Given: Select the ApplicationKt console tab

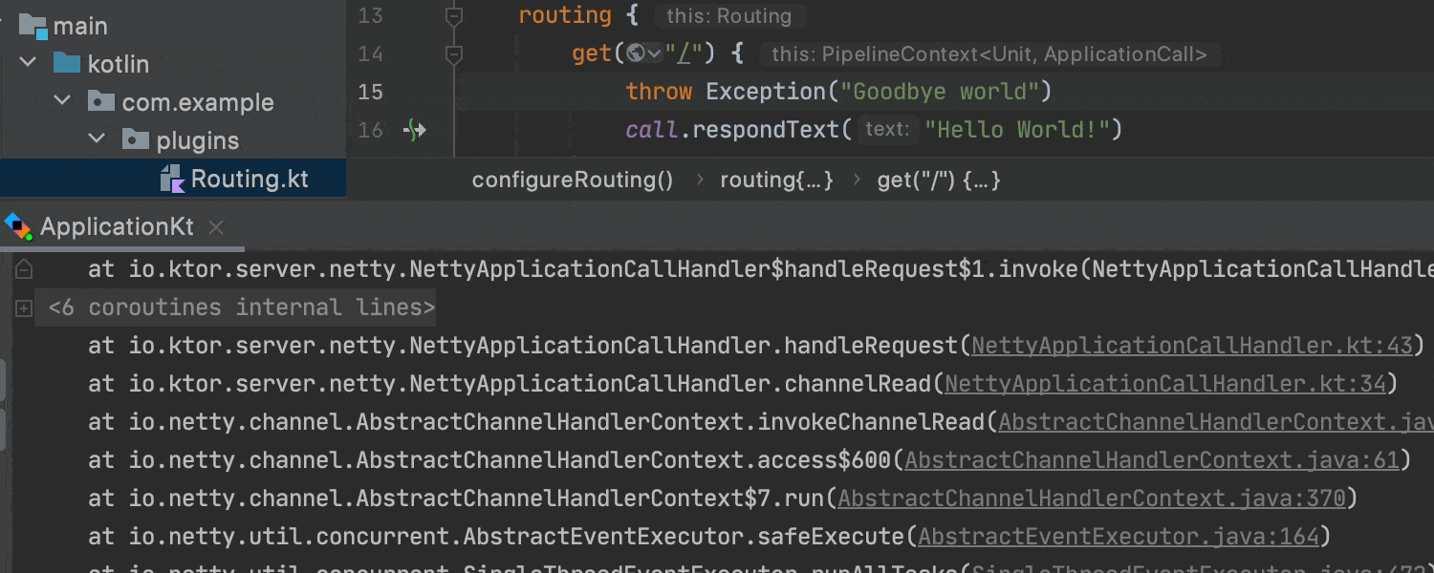Looking at the screenshot, I should [115, 226].
